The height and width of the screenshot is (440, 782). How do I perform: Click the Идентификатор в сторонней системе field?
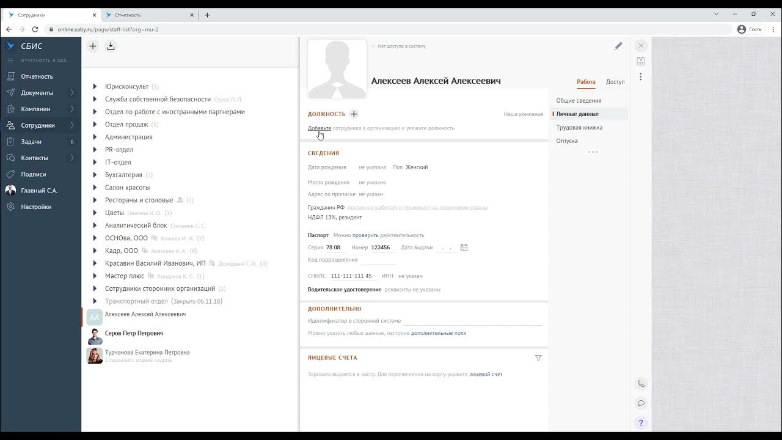[x=472, y=321]
